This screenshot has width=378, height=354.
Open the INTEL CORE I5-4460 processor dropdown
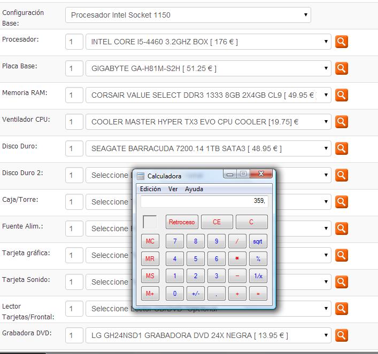pos(209,42)
